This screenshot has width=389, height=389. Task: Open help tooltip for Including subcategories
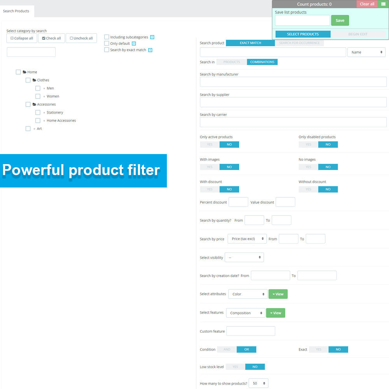pyautogui.click(x=152, y=37)
